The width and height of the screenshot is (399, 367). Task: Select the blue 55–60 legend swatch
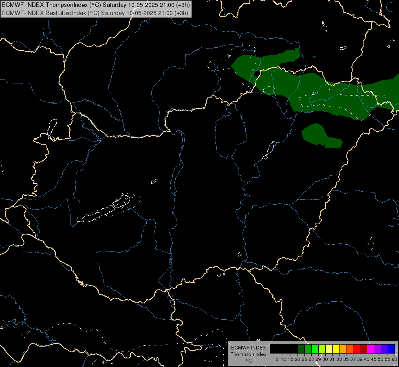391,349
